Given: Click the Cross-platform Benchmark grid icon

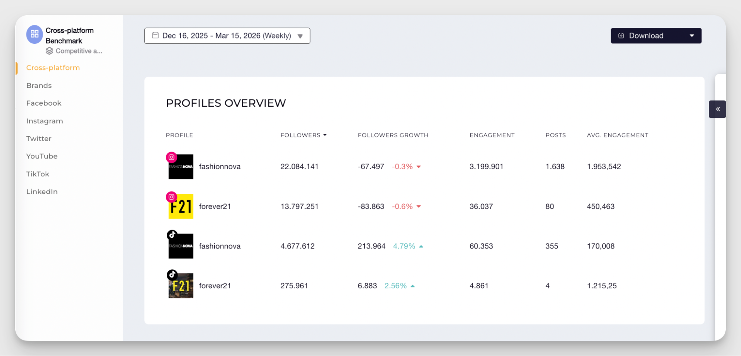Looking at the screenshot, I should 34,34.
